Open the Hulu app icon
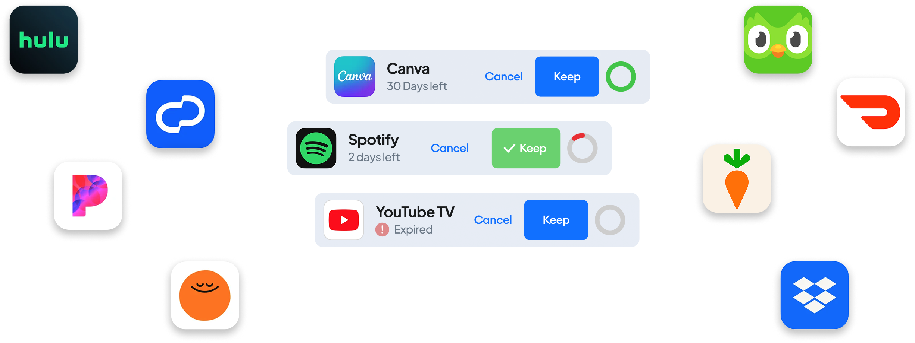Image resolution: width=915 pixels, height=343 pixels. (x=44, y=39)
